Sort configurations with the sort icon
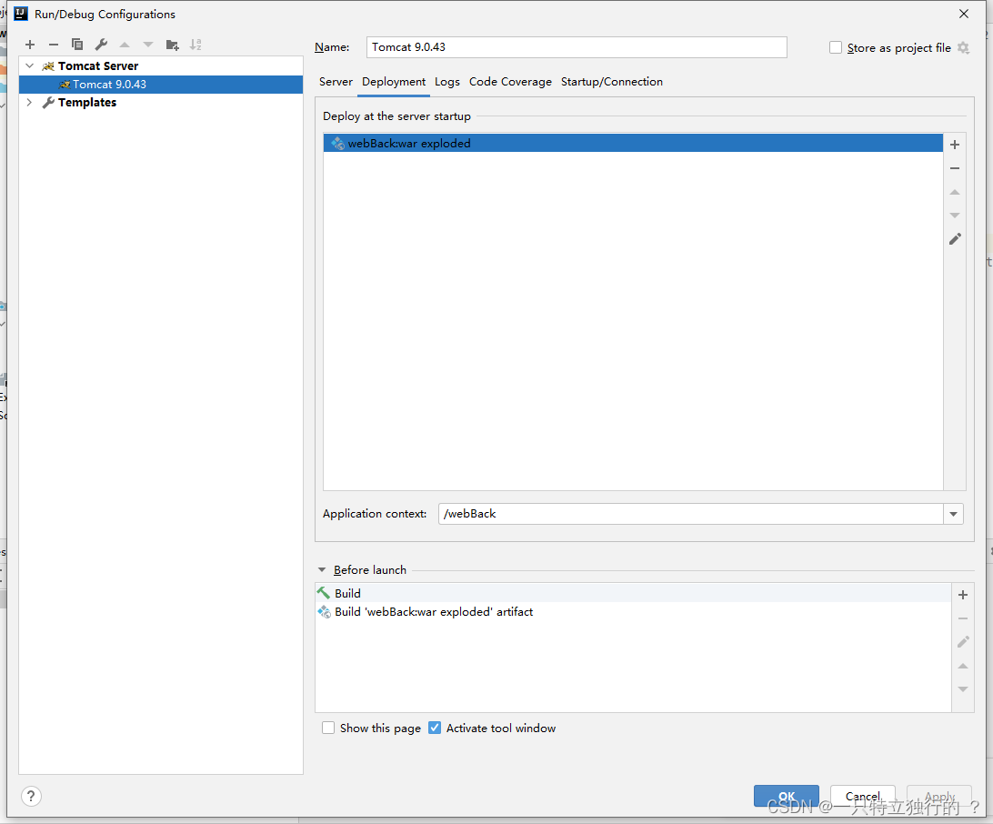The image size is (993, 824). (x=196, y=44)
